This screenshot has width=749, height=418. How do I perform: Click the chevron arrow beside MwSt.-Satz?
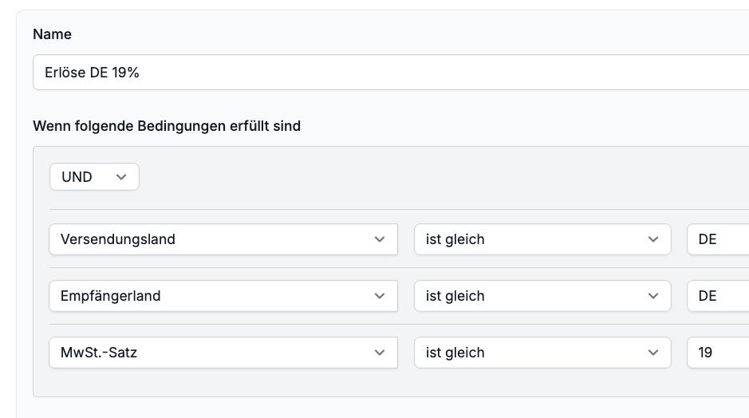pos(380,353)
